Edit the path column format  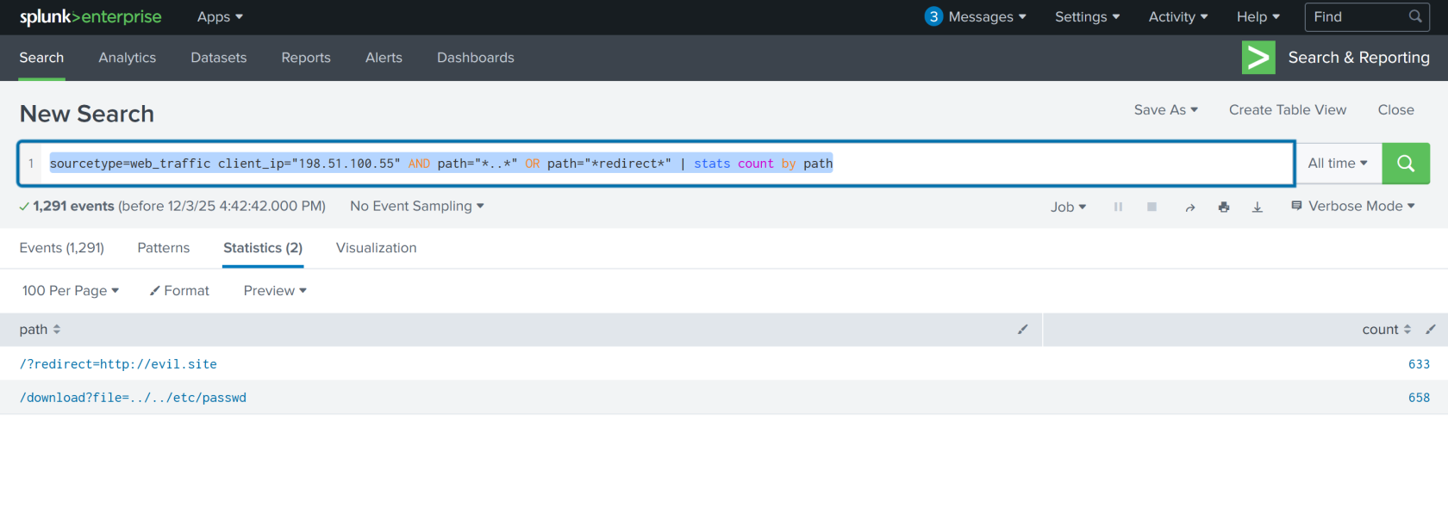tap(1023, 330)
